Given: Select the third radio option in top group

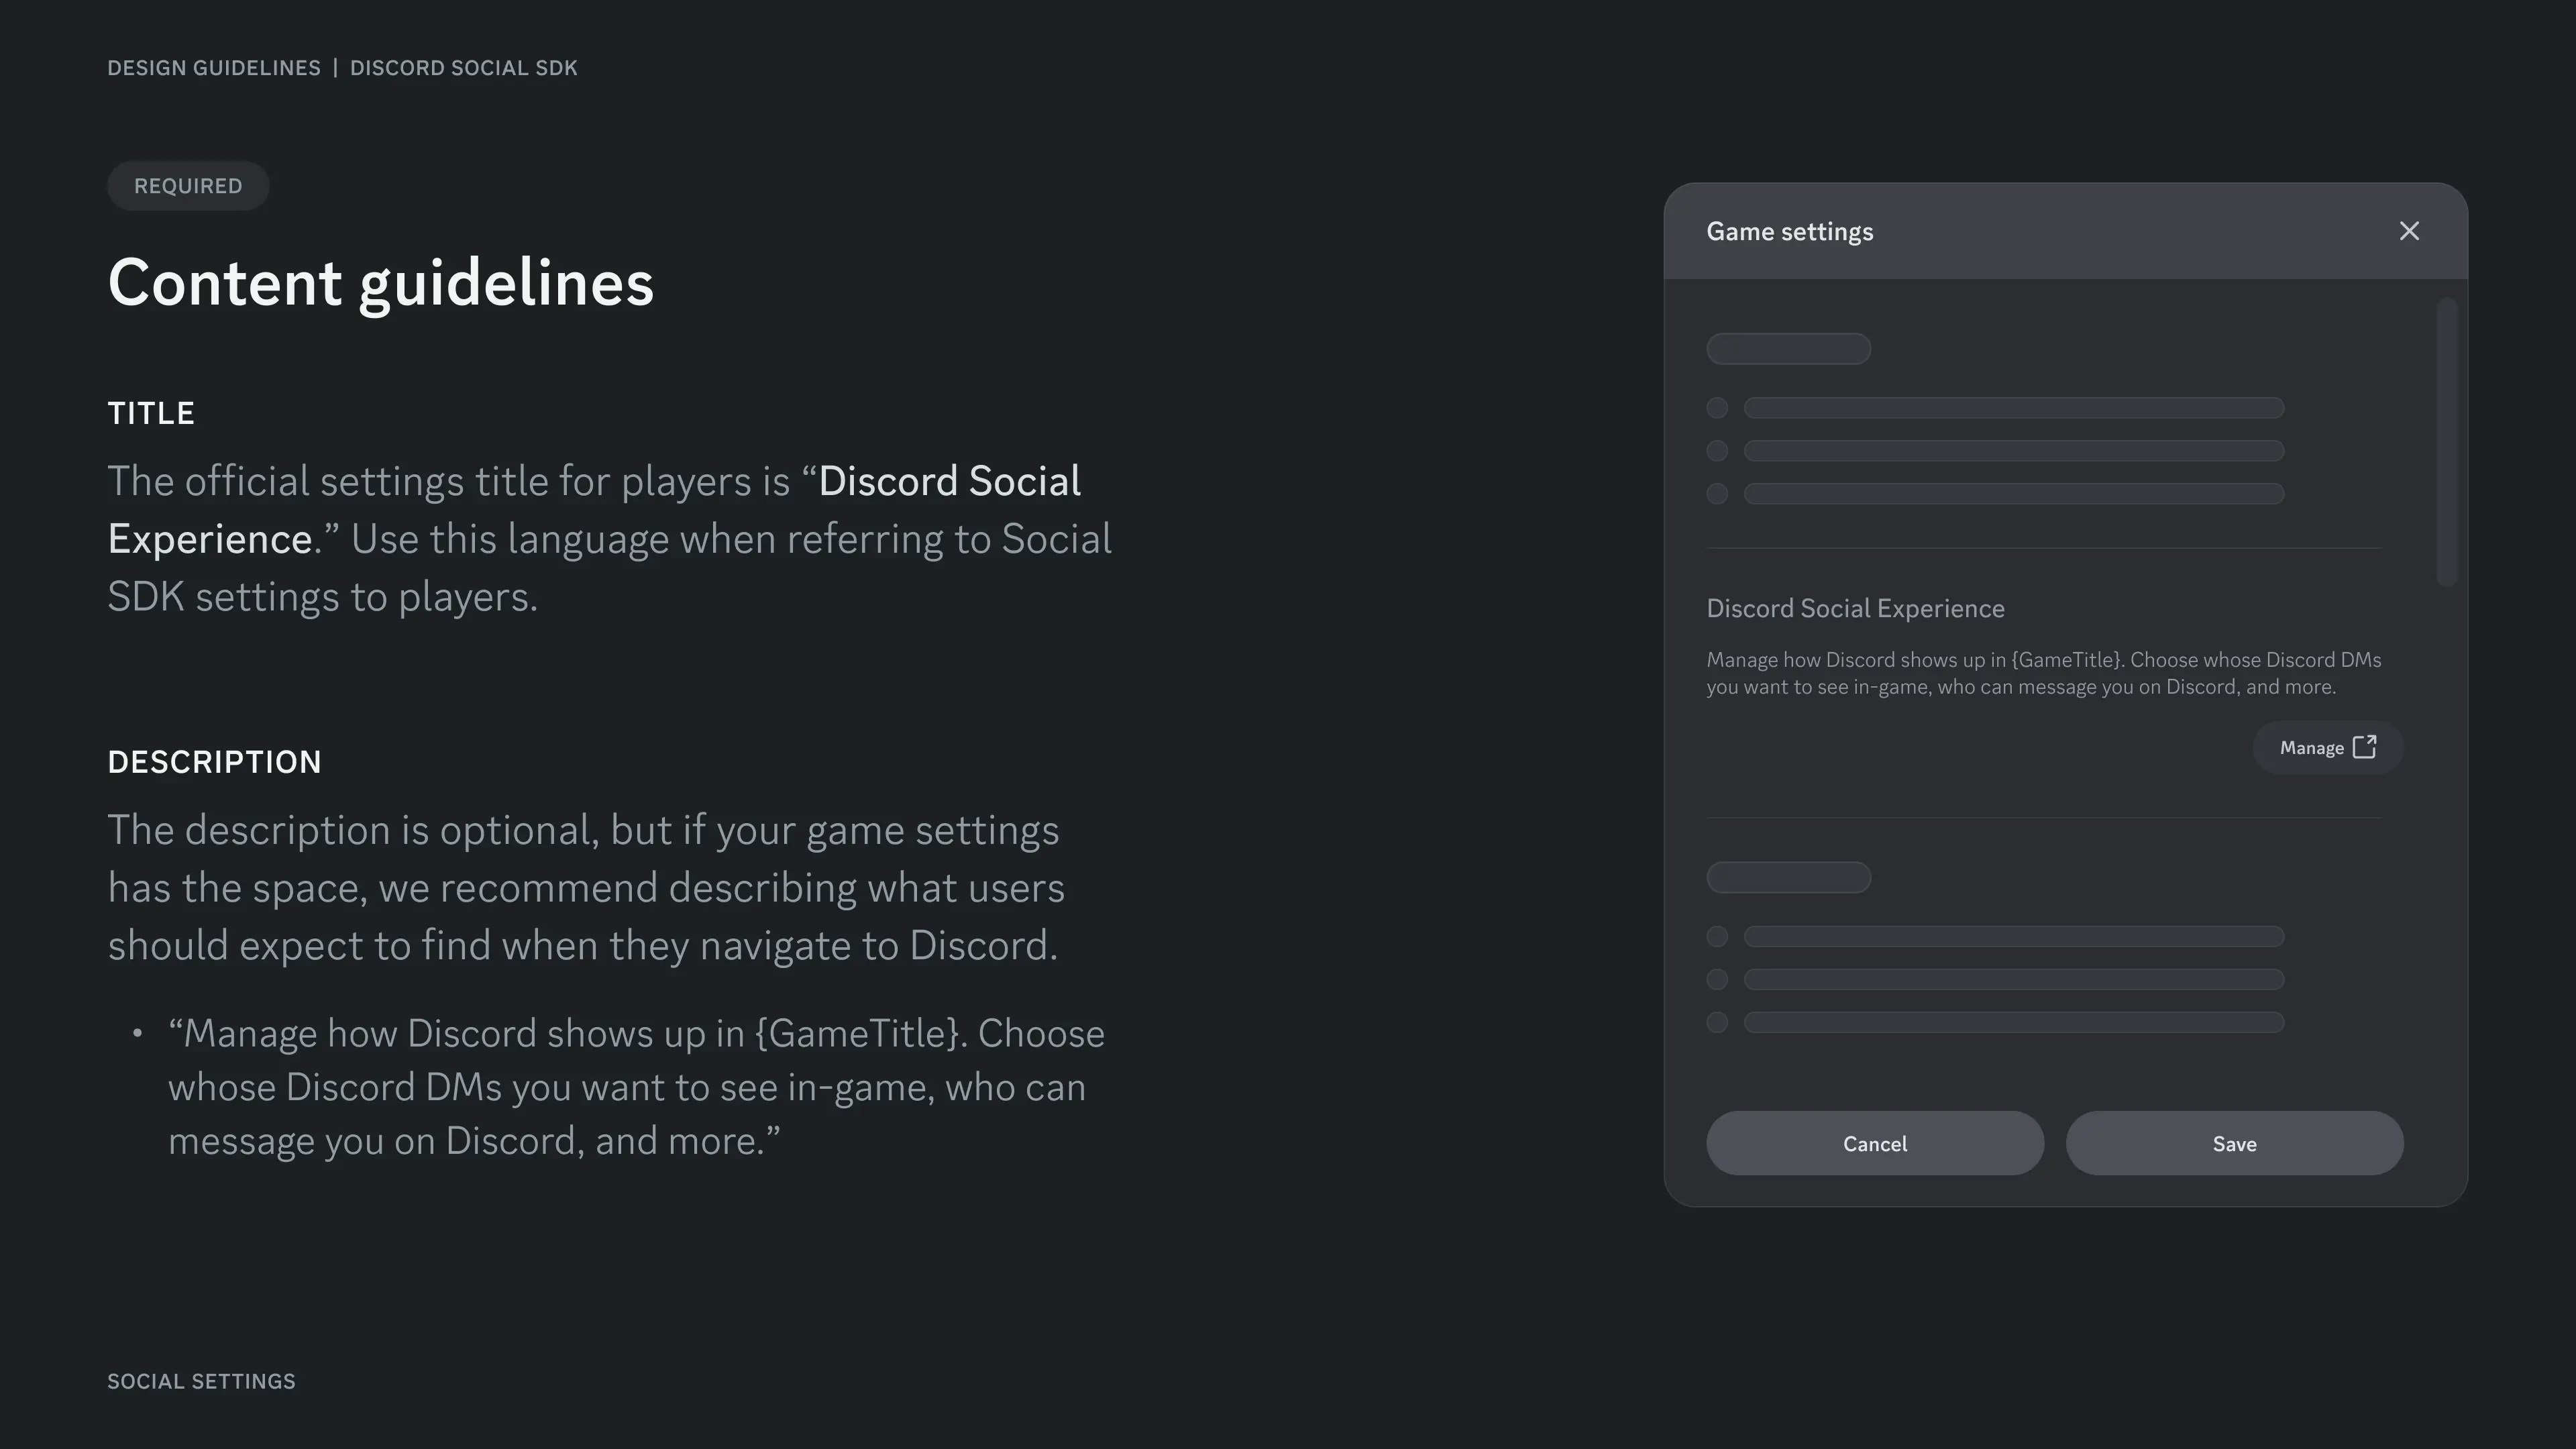Looking at the screenshot, I should click(x=1719, y=493).
